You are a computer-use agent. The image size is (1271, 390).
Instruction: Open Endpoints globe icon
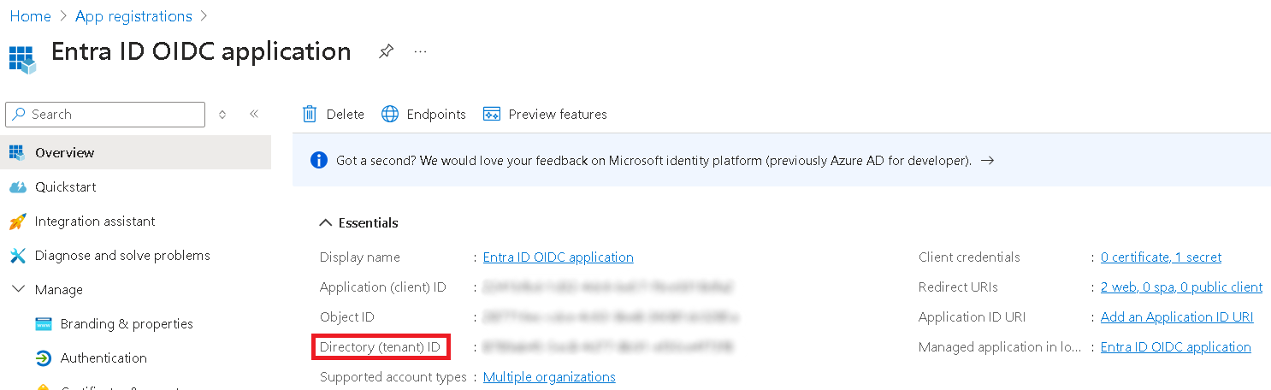coord(390,115)
